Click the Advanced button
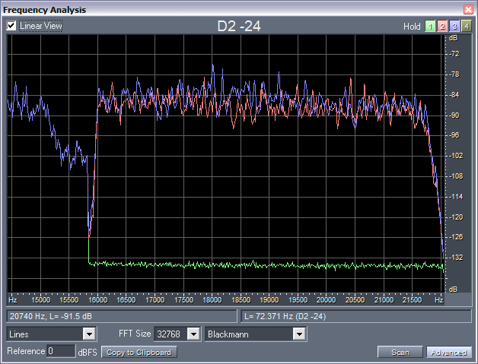478x364 pixels. tap(449, 352)
